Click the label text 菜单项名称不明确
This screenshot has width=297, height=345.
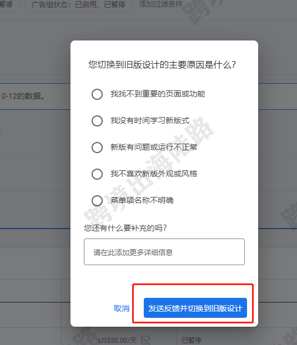(x=142, y=200)
